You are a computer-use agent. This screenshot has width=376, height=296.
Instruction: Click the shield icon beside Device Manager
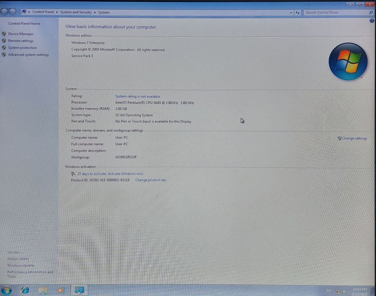point(4,34)
